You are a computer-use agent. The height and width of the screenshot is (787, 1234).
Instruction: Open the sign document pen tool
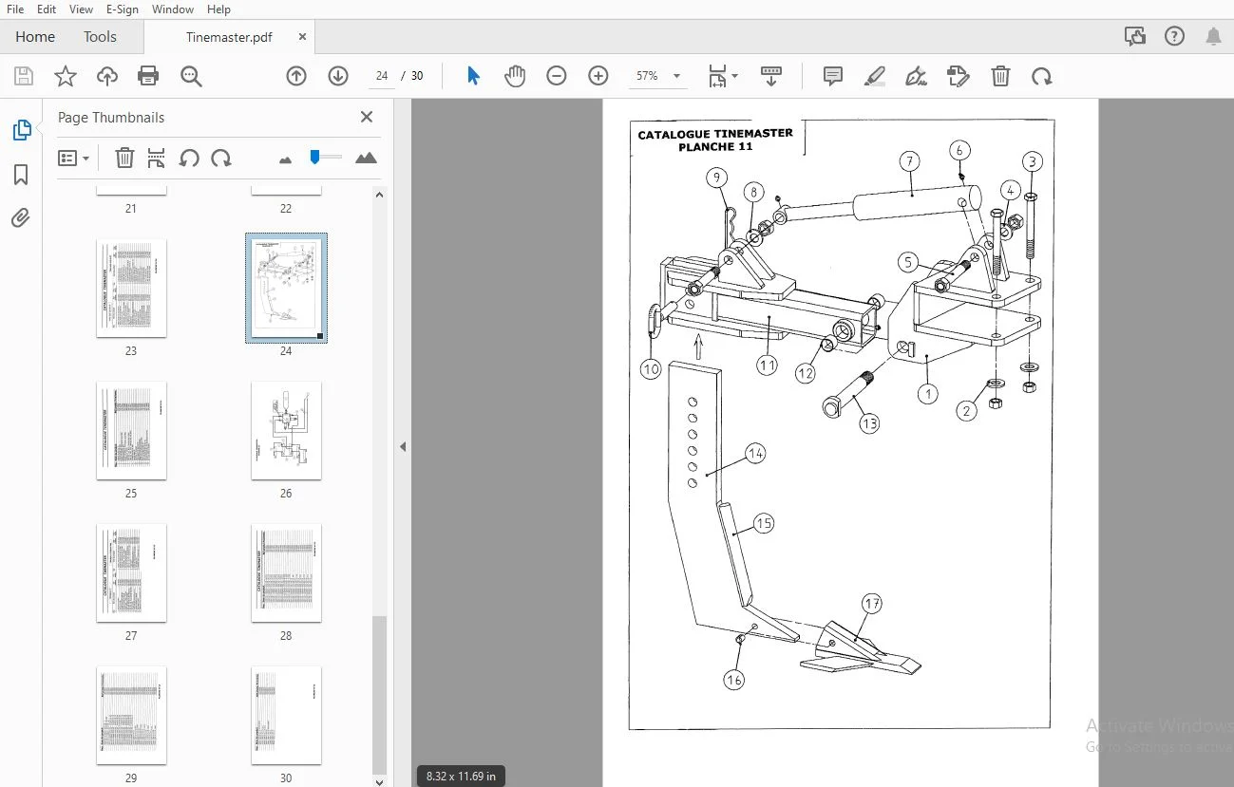coord(917,76)
